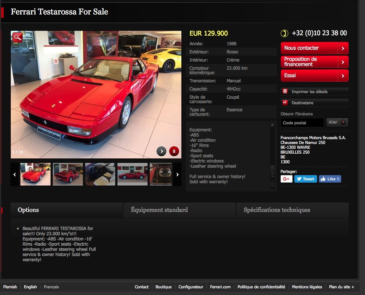This screenshot has width=365, height=295.
Task: Switch to the Options tab
Action: (67, 210)
